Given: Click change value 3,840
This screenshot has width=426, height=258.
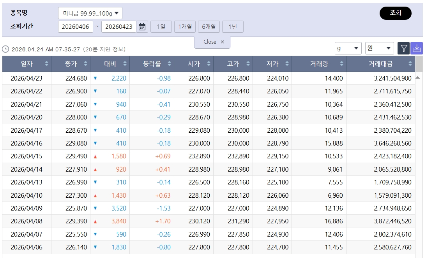Looking at the screenshot, I should click(x=119, y=221).
